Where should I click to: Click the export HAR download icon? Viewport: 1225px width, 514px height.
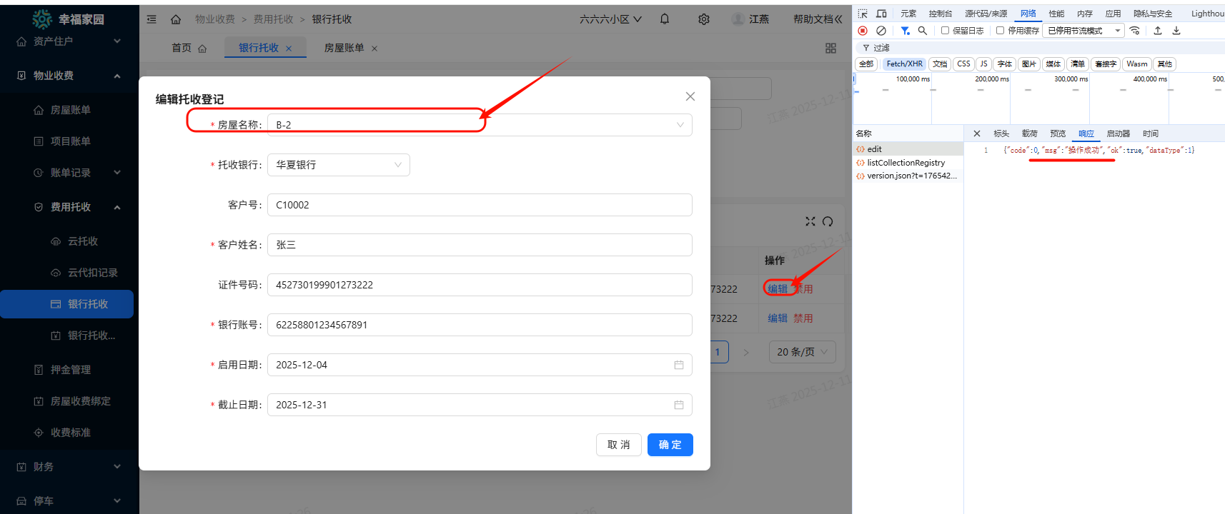[x=1176, y=31]
